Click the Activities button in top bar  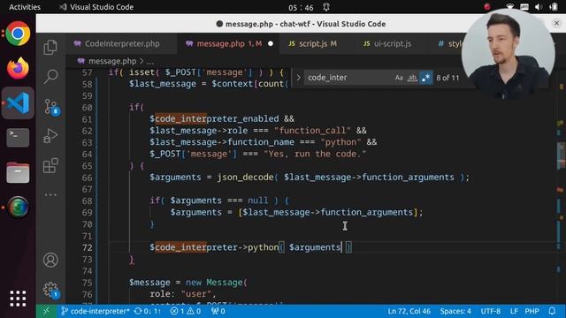(x=25, y=7)
